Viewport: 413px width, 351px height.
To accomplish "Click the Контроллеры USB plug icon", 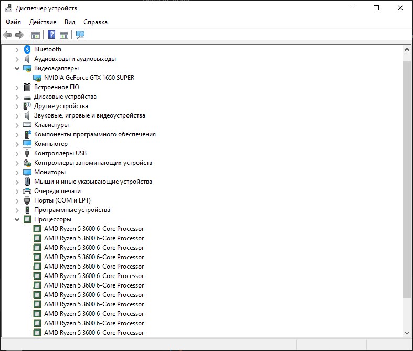I will pos(27,153).
